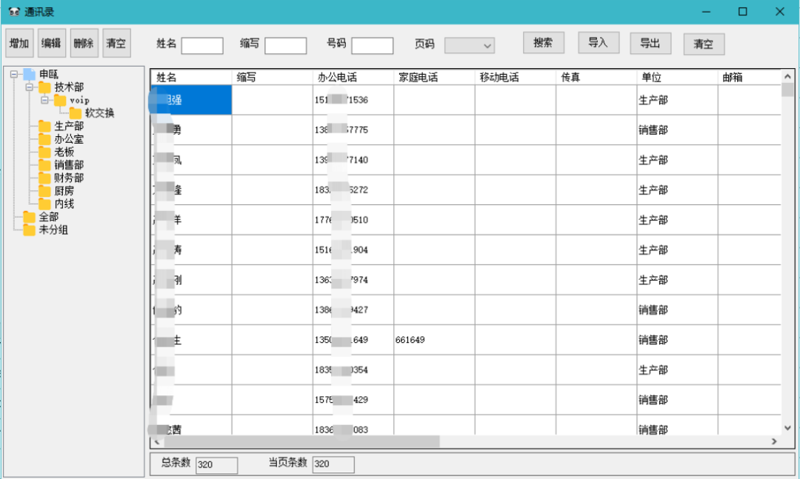800x479 pixels.
Task: Open the 页码 page dropdown
Action: 470,46
